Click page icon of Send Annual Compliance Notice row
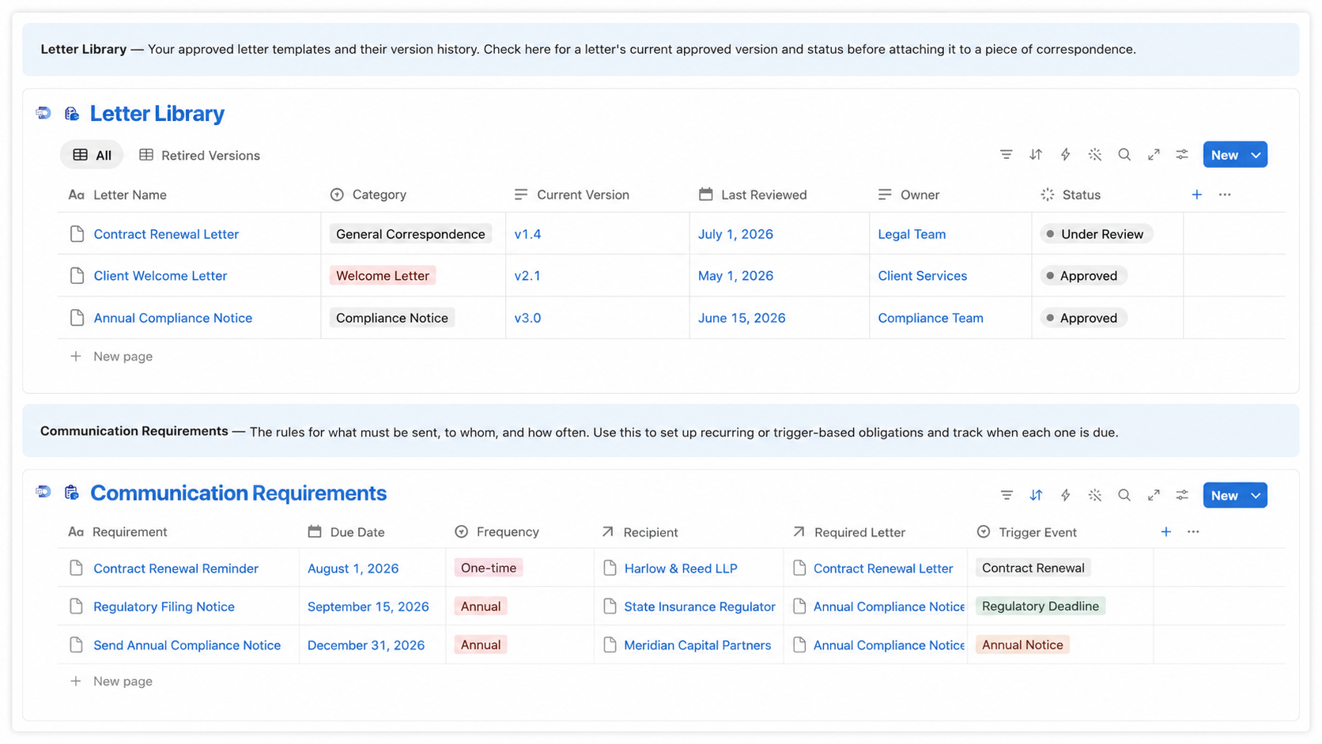Viewport: 1322px width, 744px height. 76,645
